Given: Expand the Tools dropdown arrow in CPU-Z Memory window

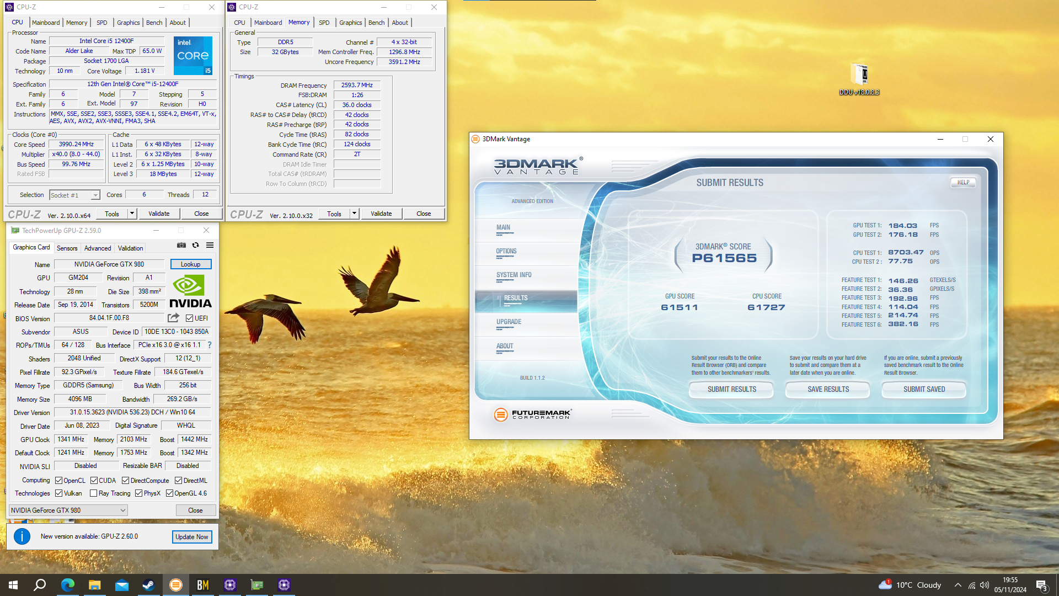Looking at the screenshot, I should tap(354, 214).
